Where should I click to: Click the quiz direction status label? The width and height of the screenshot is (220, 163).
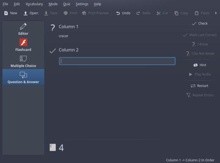pos(190,160)
